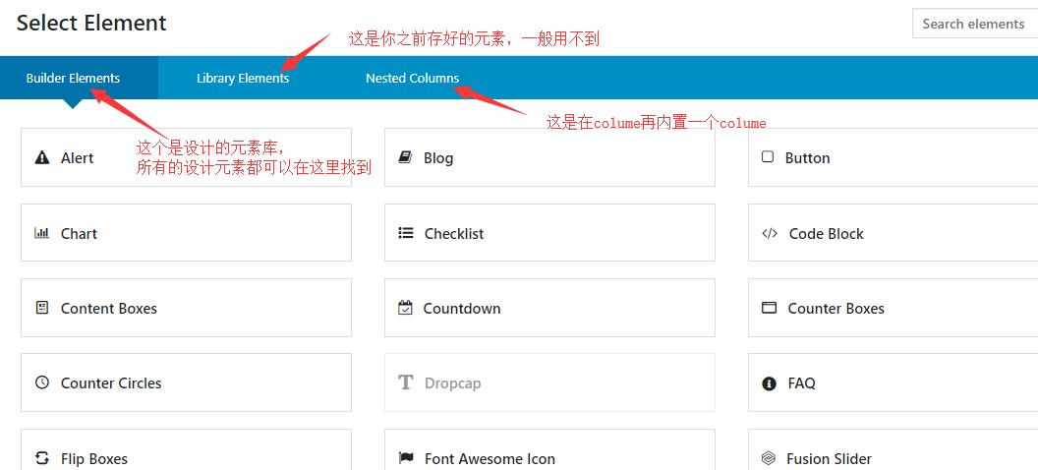Viewport: 1038px width, 470px height.
Task: Click the Checklist list icon
Action: pyautogui.click(x=406, y=233)
